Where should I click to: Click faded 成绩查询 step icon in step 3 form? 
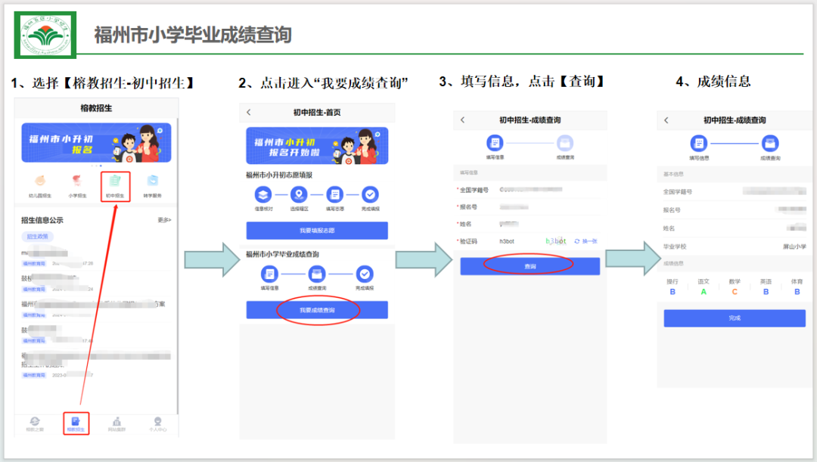click(x=565, y=143)
